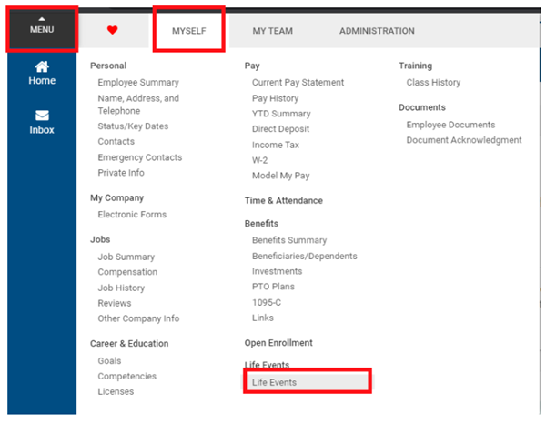This screenshot has height=424, width=546.
Task: View YTD Summary
Action: [281, 114]
